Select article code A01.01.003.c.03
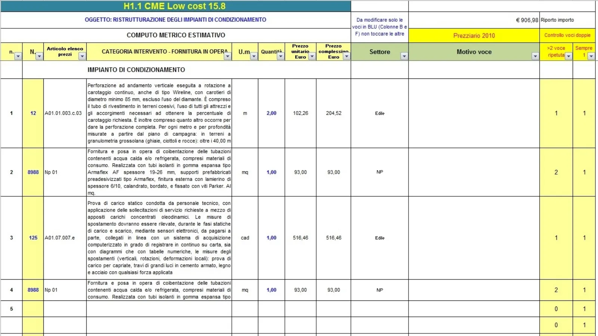The height and width of the screenshot is (336, 598). pyautogui.click(x=65, y=113)
